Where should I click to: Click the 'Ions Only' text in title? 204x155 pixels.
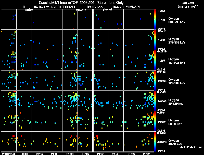pos(116,3)
